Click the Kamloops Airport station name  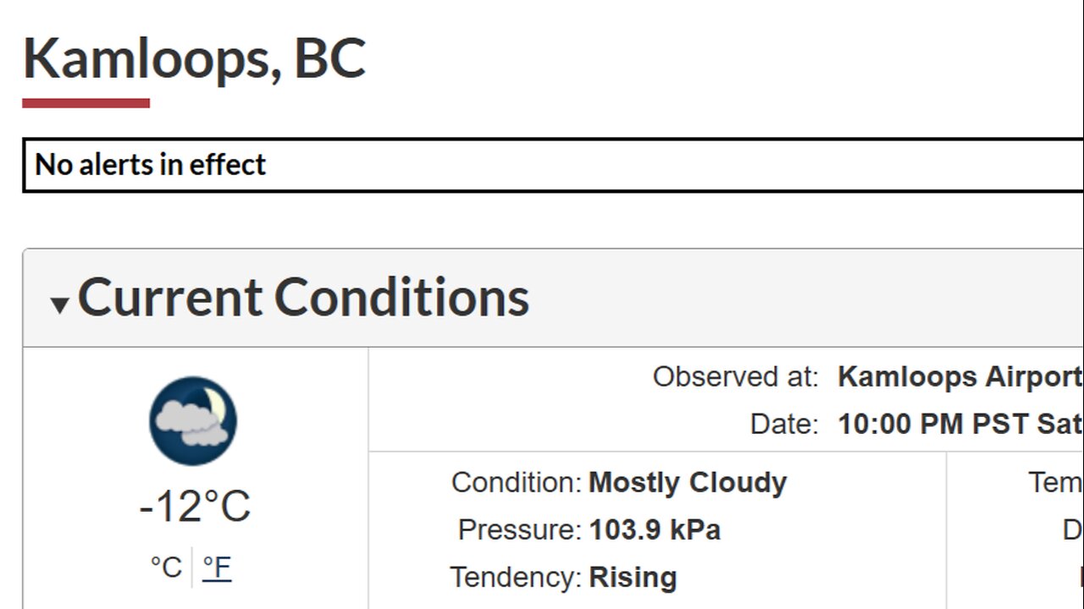point(960,377)
